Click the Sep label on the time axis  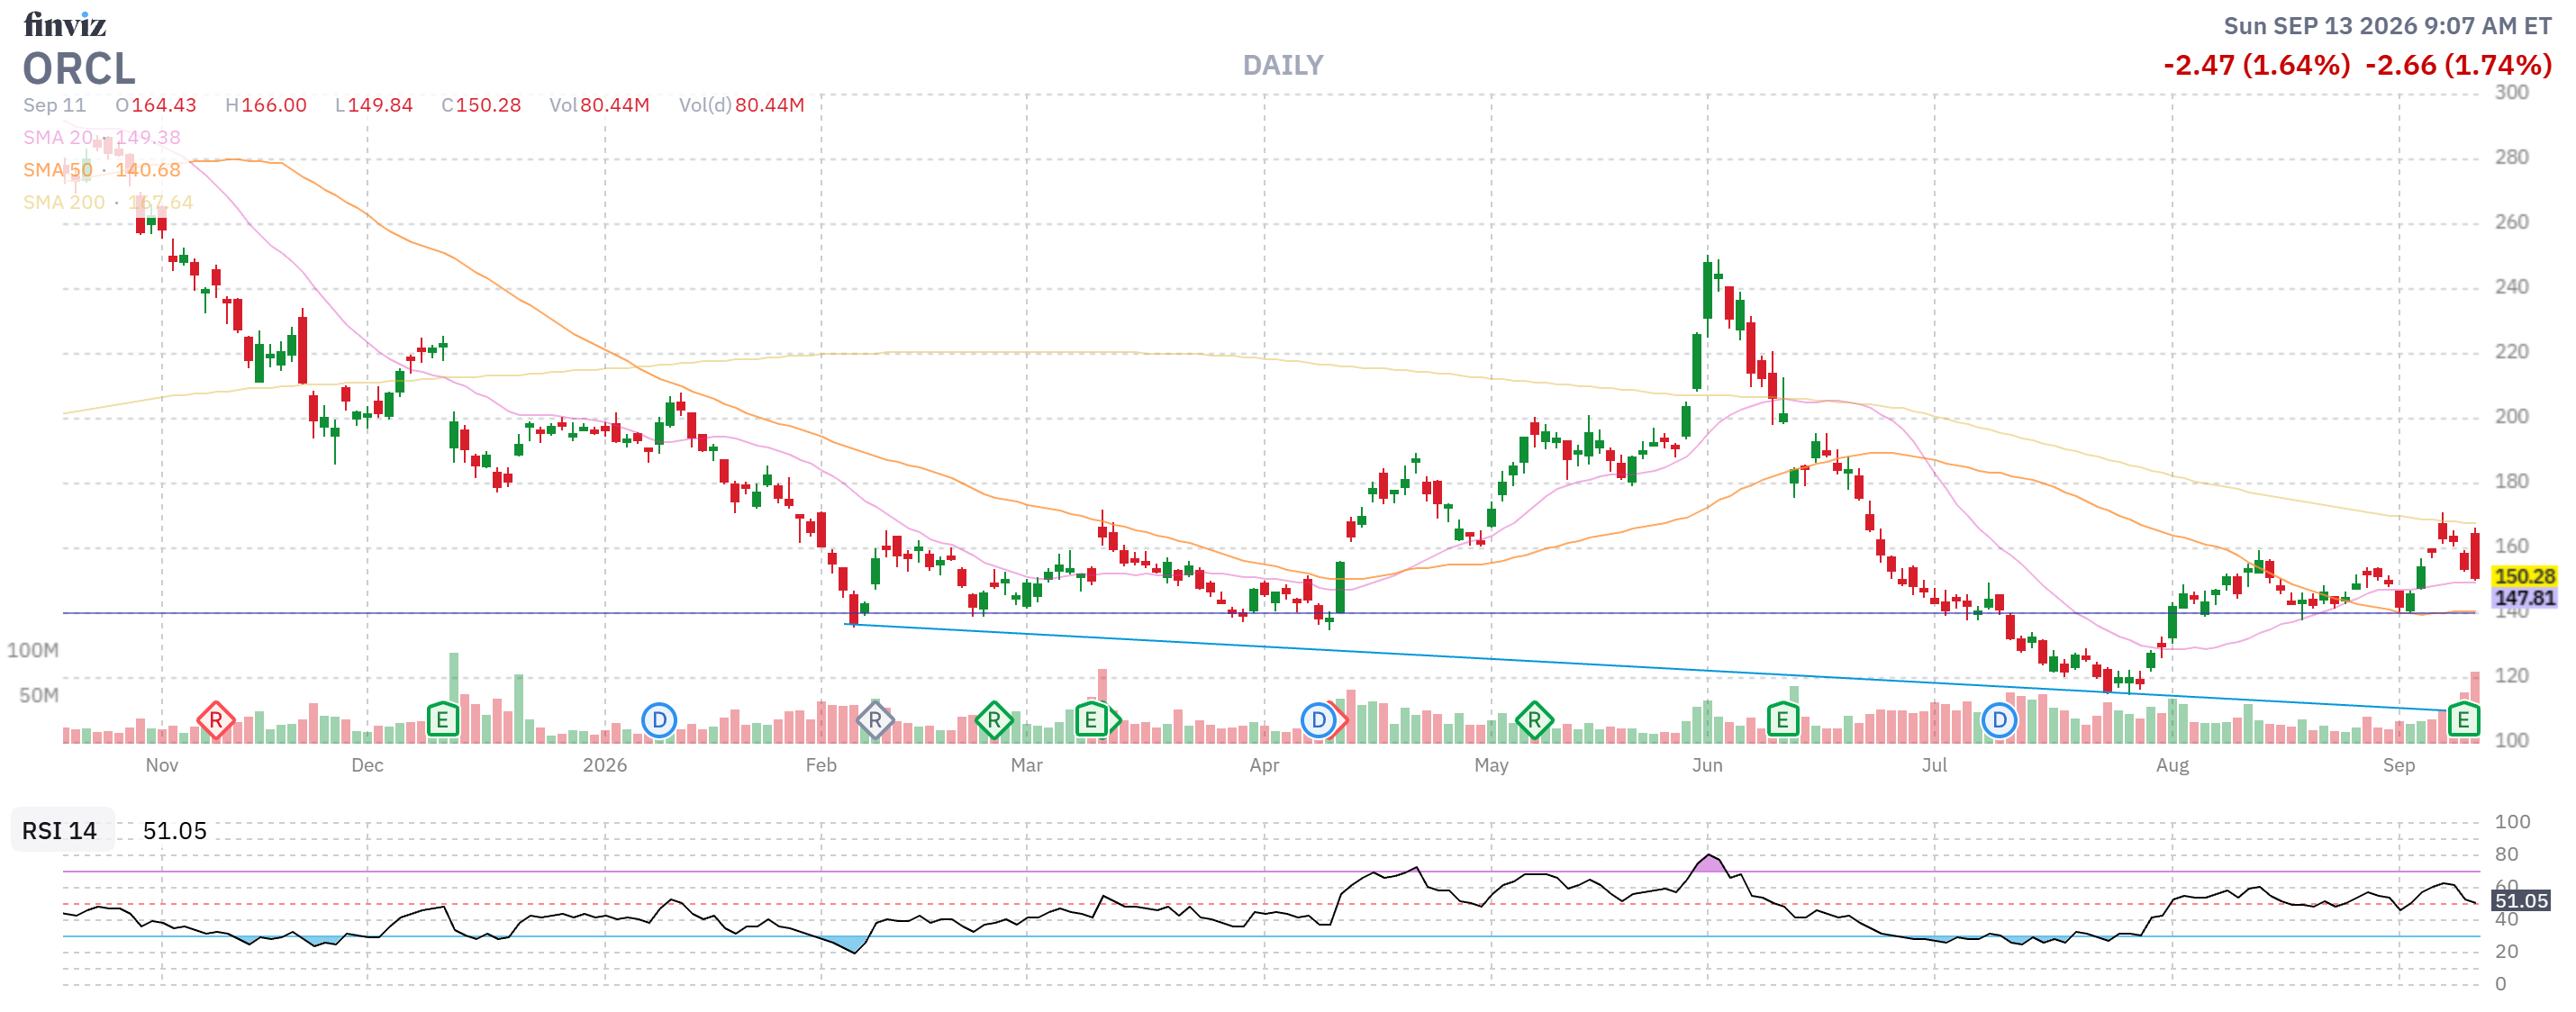click(2399, 765)
